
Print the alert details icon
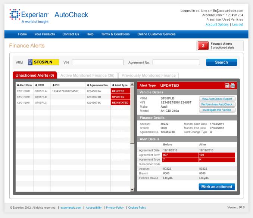click(233, 85)
